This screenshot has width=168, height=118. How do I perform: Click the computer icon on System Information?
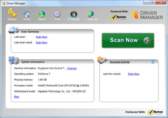point(13,60)
